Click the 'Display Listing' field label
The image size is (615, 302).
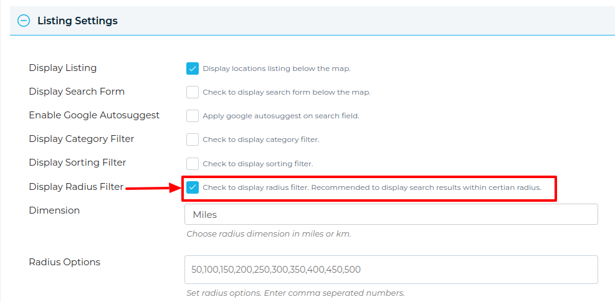63,68
